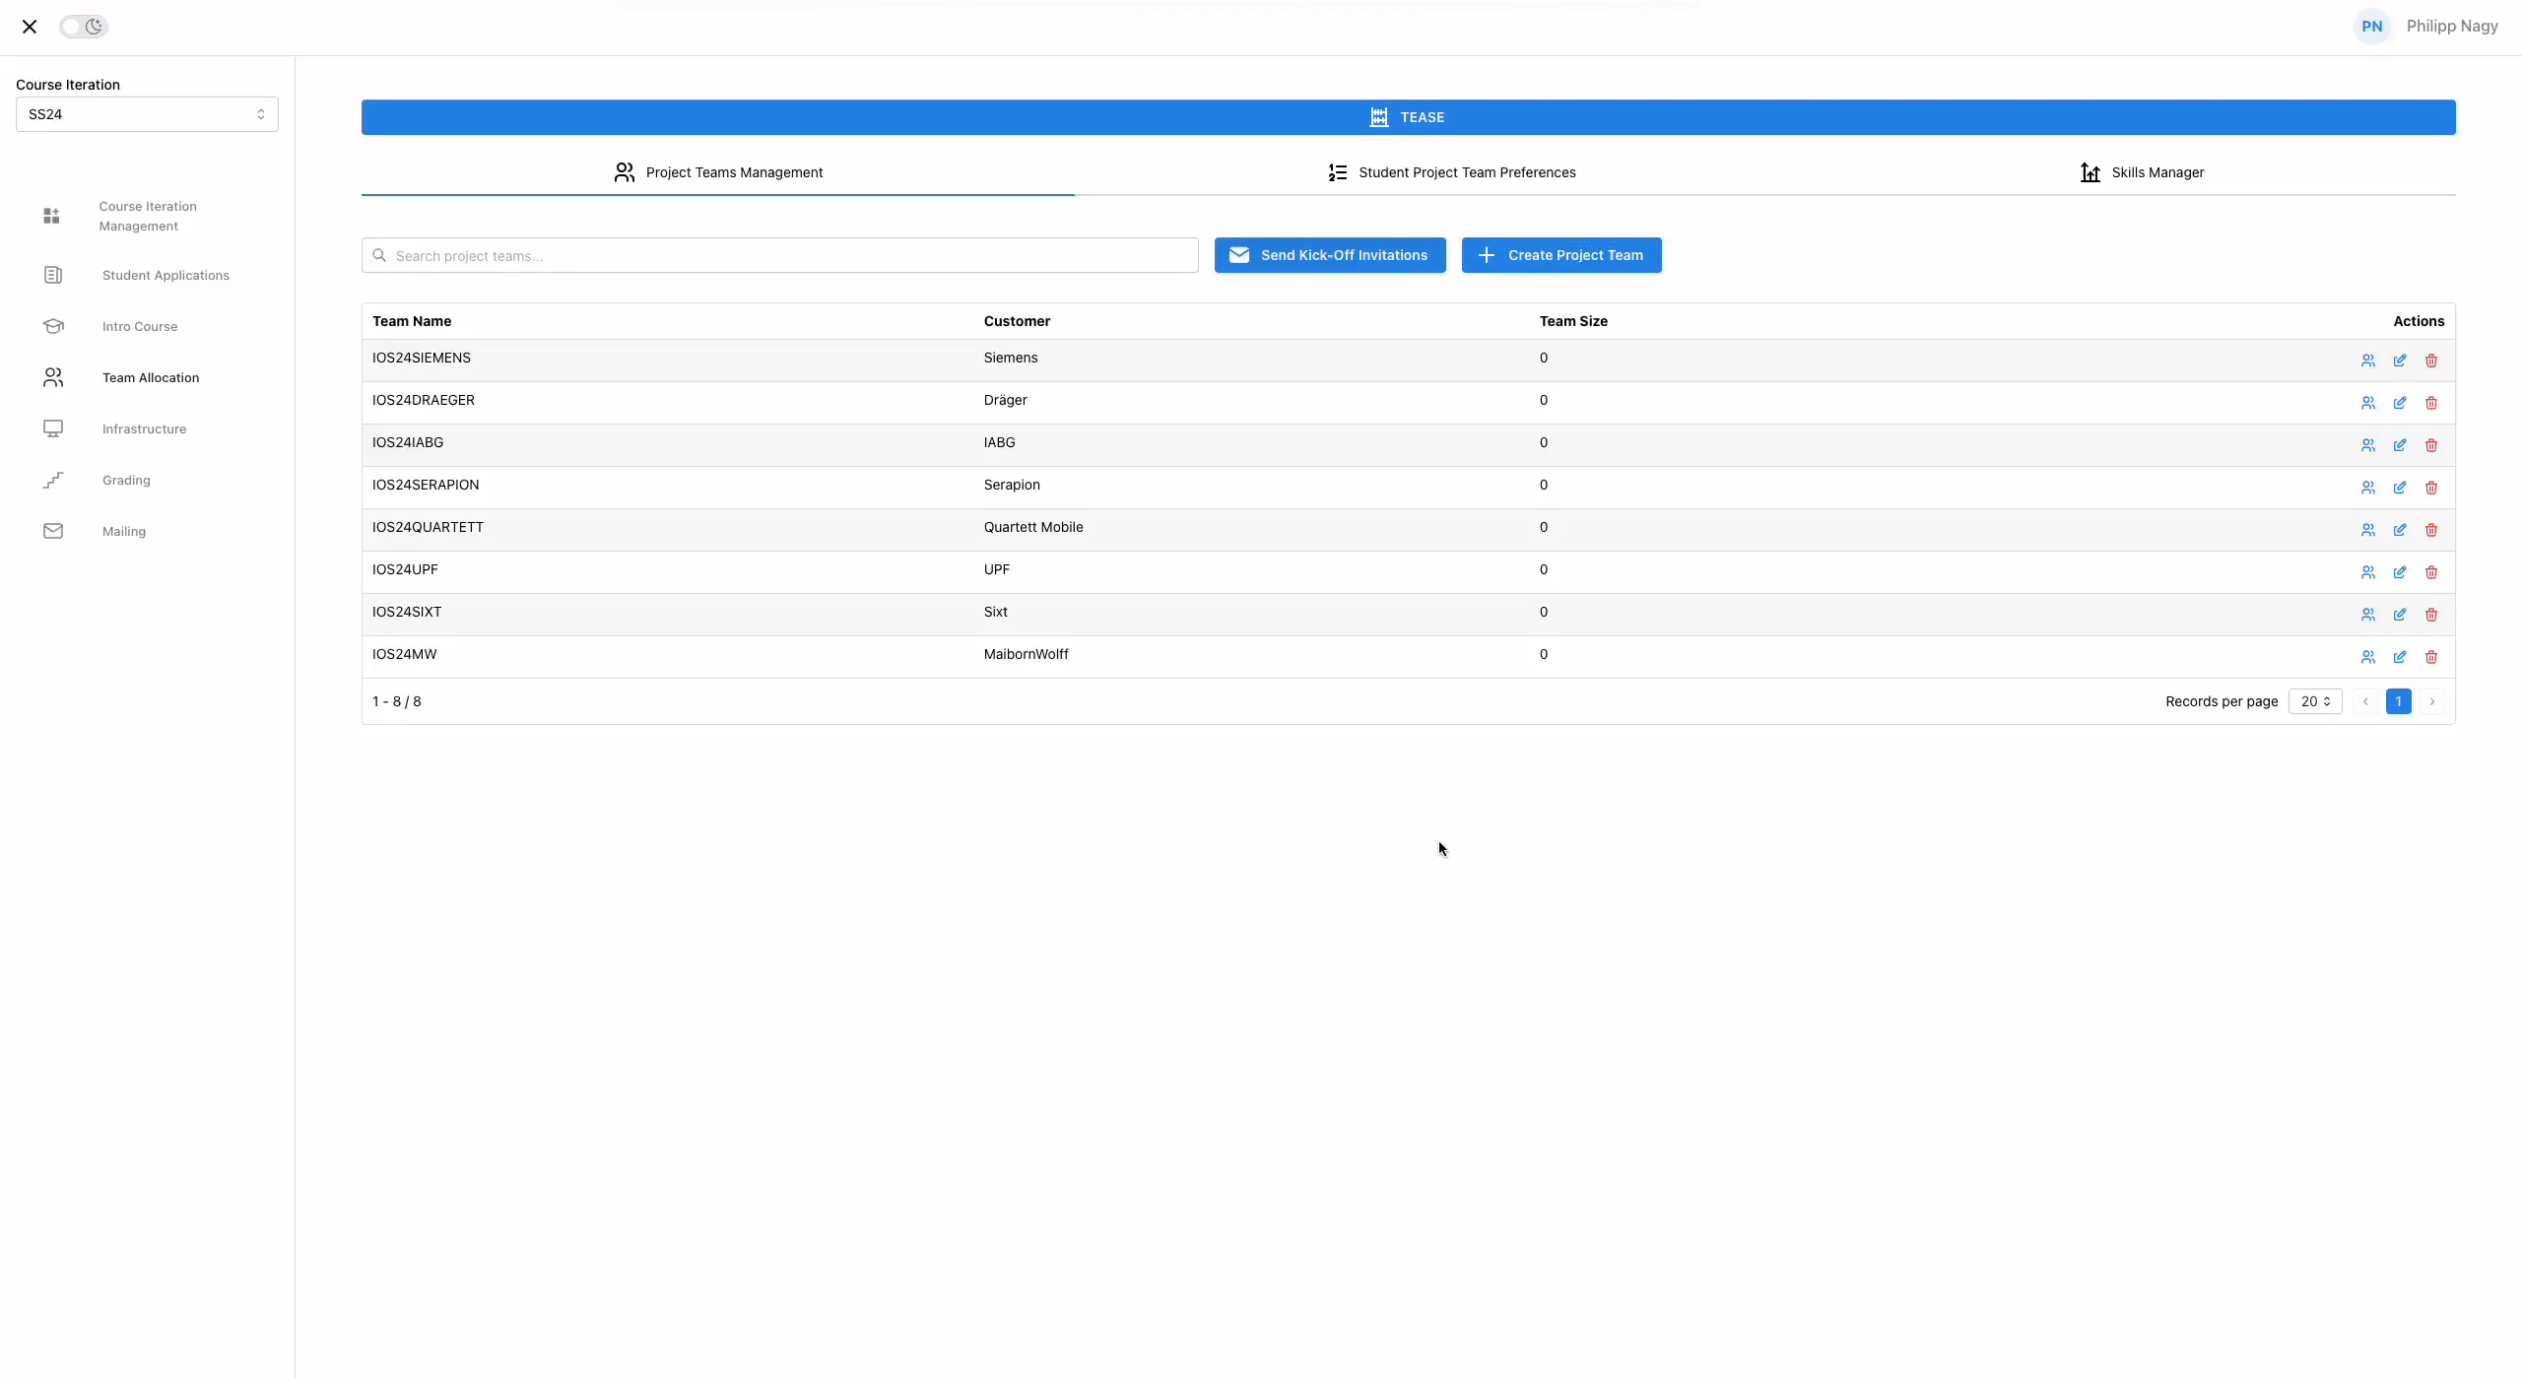
Task: Switch to Student Project Team Preferences tab
Action: click(1451, 172)
